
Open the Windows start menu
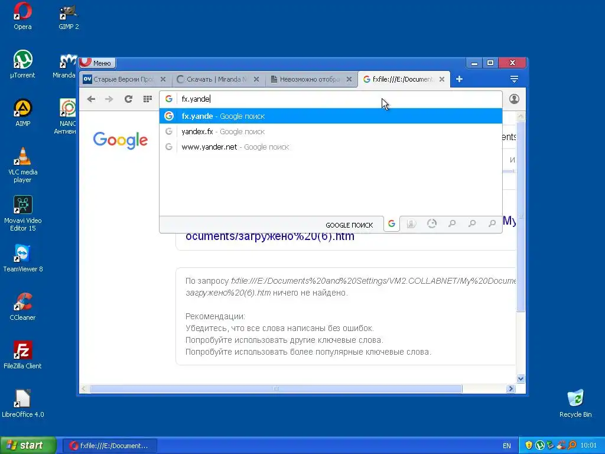click(28, 445)
